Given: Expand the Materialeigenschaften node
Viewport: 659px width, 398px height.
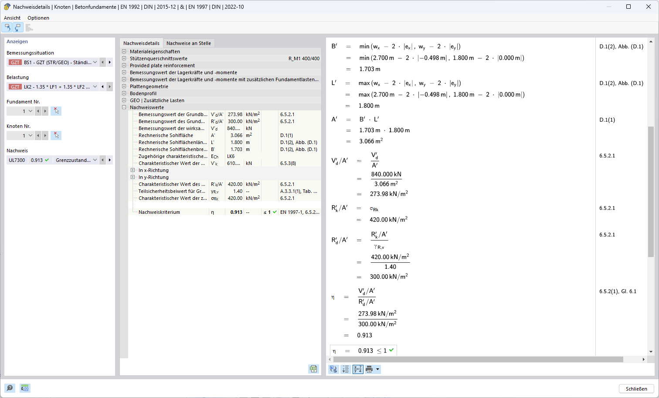Looking at the screenshot, I should [x=124, y=51].
